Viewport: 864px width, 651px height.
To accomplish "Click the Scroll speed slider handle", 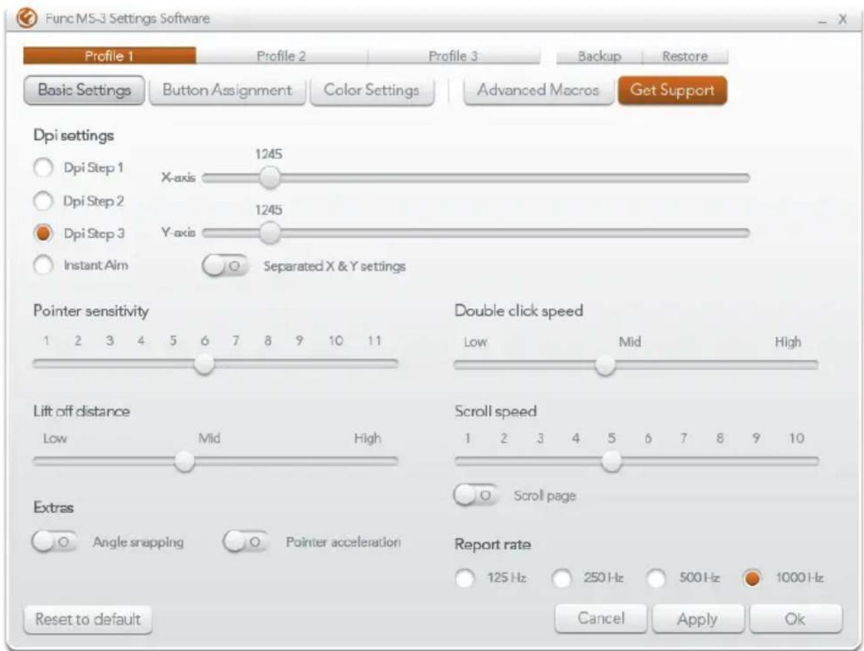I will (612, 462).
